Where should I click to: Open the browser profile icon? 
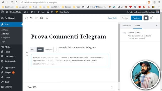(155, 2)
